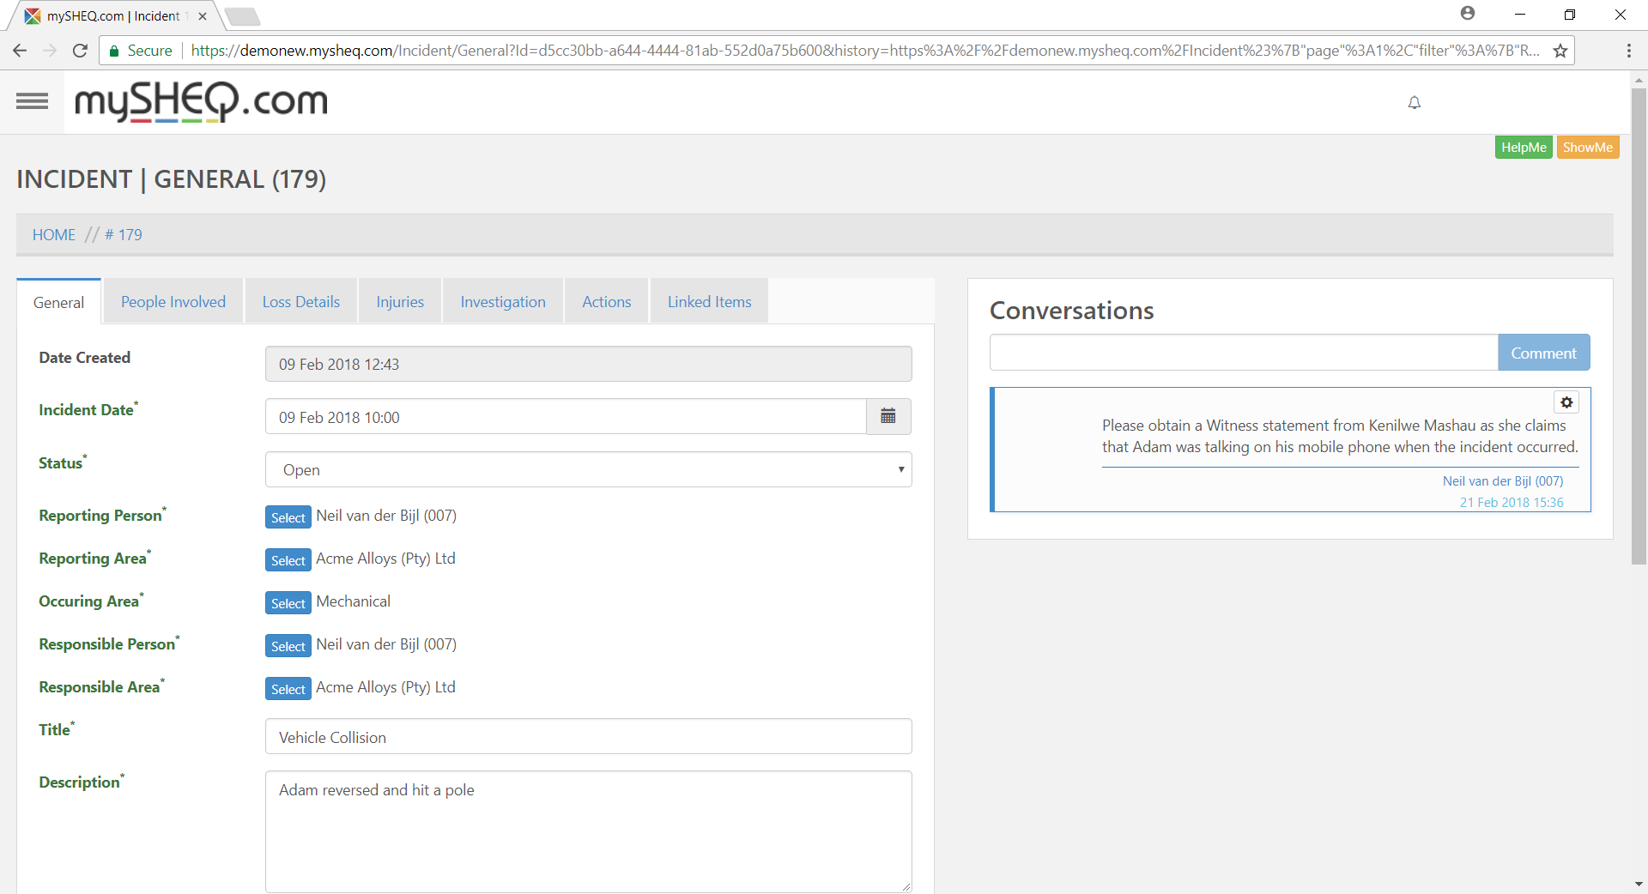Bookmark this page with the star icon
Screen dimensions: 1648x894
pyautogui.click(x=1560, y=51)
